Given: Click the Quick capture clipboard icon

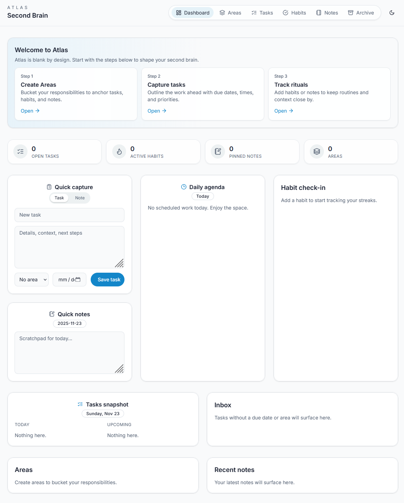Looking at the screenshot, I should 49,187.
